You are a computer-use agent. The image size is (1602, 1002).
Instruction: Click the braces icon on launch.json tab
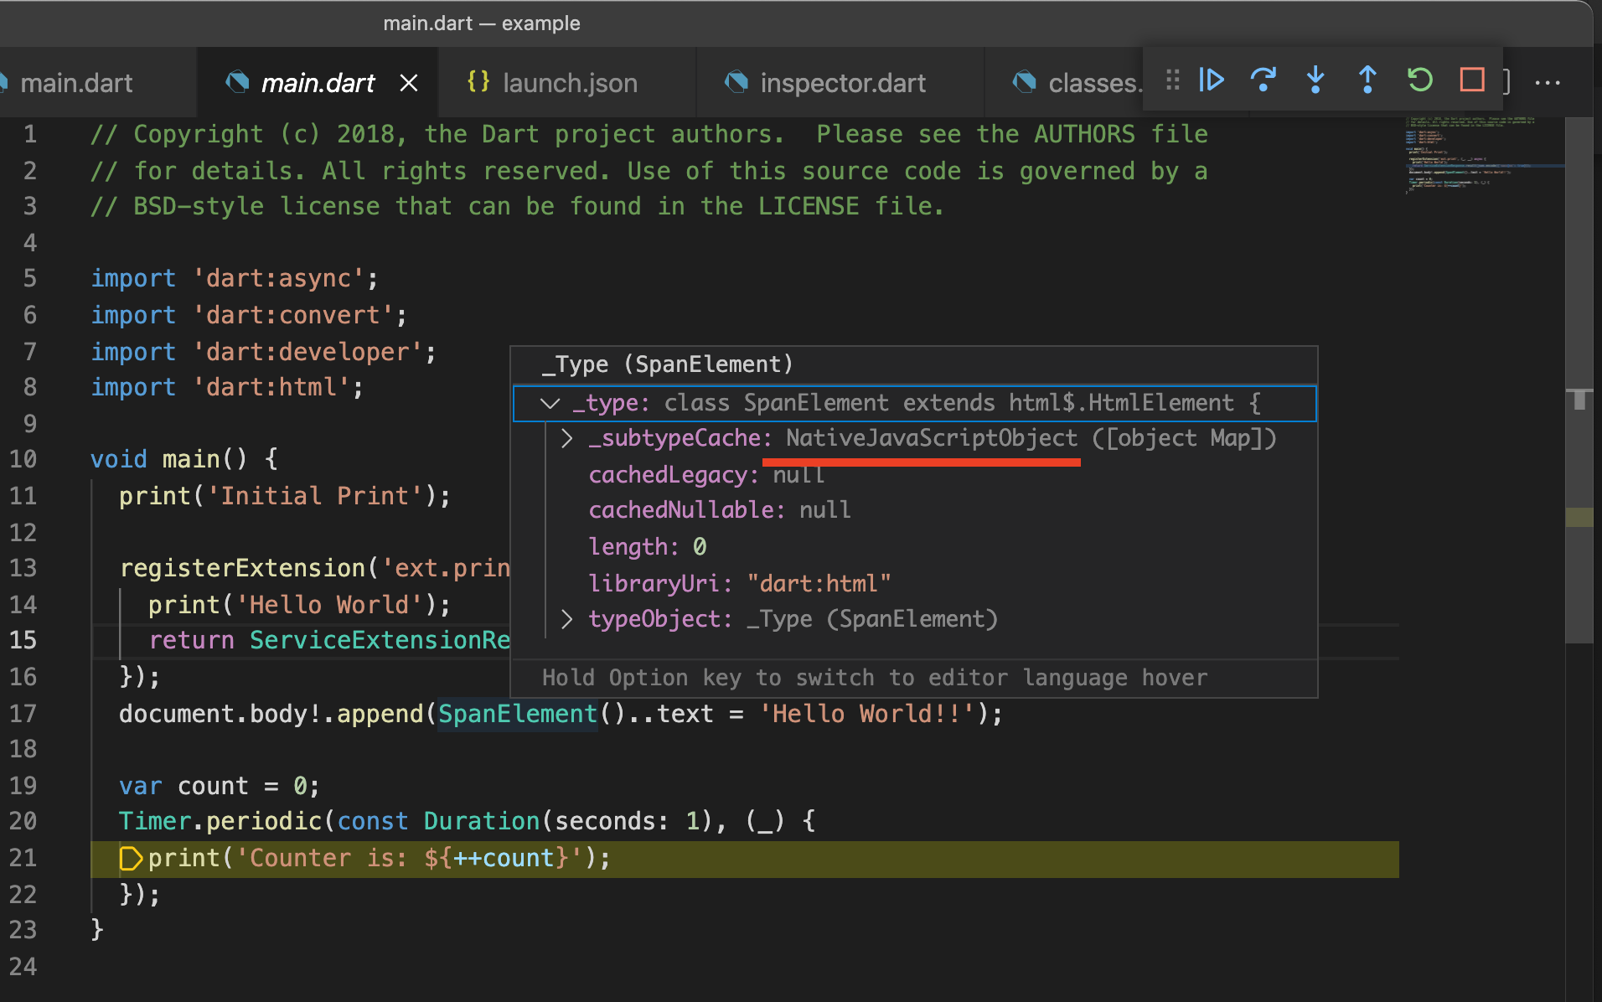point(478,82)
